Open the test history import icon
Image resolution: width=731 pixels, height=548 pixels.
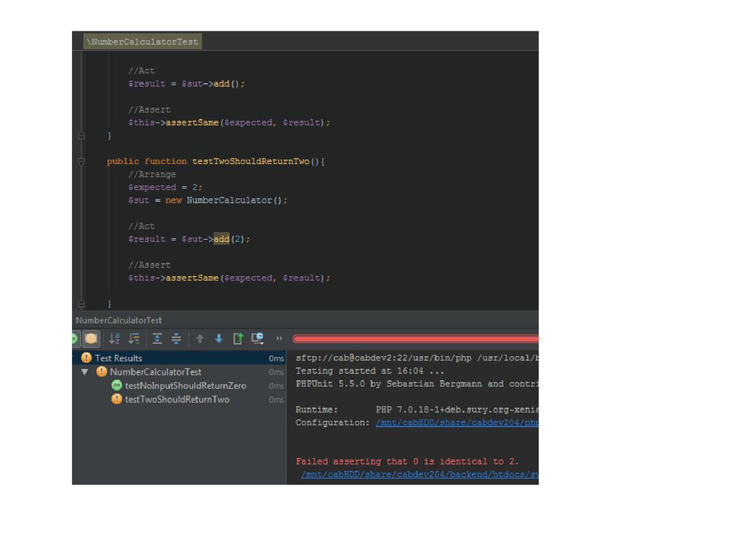(257, 339)
